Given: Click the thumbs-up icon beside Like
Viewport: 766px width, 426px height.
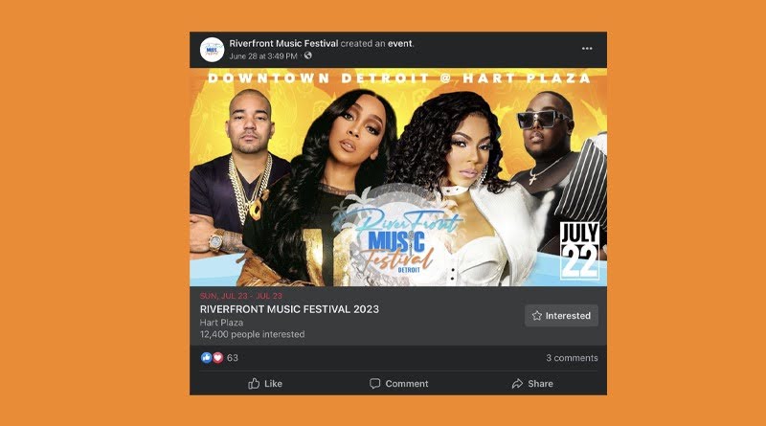Looking at the screenshot, I should (x=254, y=384).
